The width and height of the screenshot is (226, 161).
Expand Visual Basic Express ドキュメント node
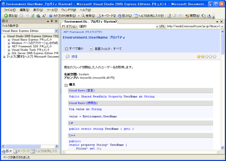coord(9,40)
